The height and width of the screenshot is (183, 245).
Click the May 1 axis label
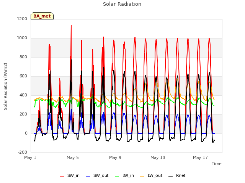point(30,157)
